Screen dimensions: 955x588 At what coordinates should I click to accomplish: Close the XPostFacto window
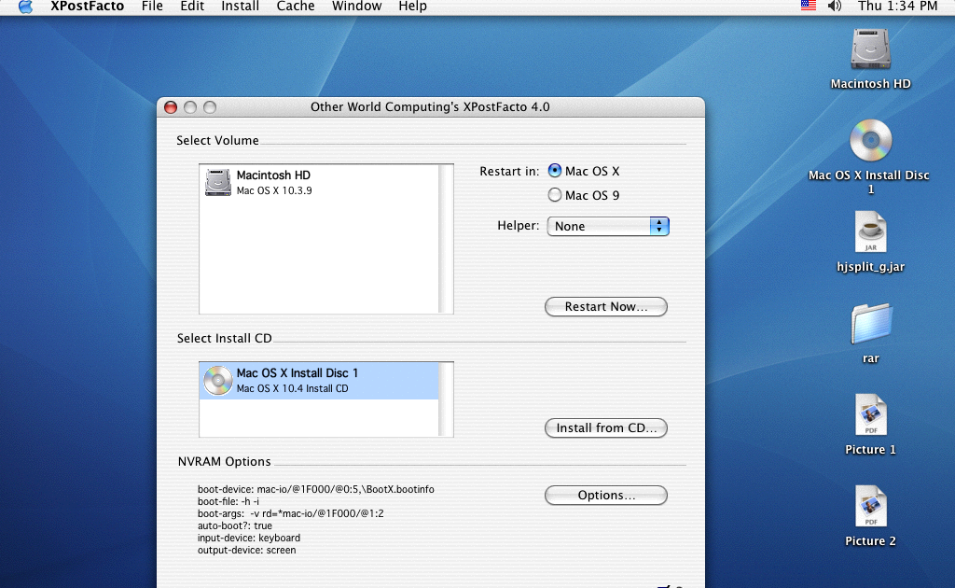pos(171,107)
